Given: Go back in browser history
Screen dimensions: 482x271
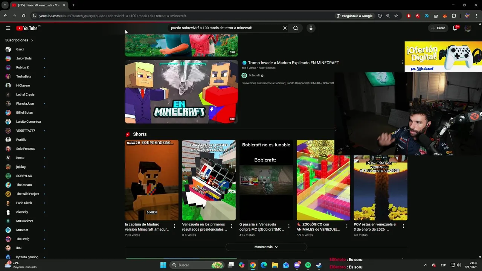Looking at the screenshot, I should point(5,16).
